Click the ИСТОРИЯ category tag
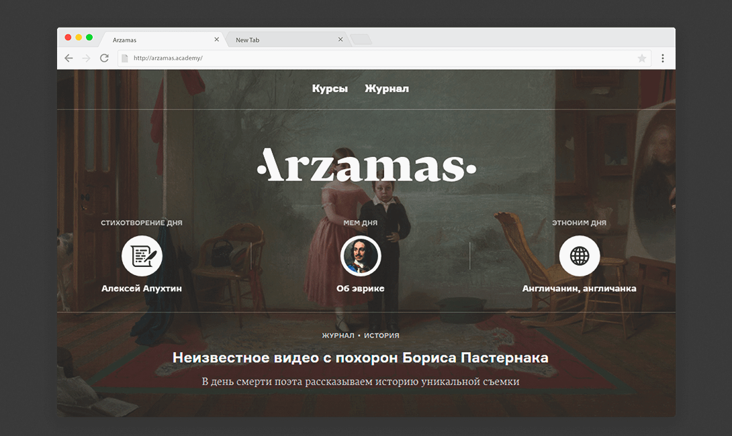This screenshot has width=732, height=436. (x=381, y=336)
